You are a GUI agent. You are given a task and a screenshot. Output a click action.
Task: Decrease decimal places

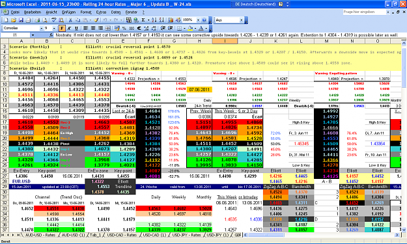pyautogui.click(x=154, y=28)
